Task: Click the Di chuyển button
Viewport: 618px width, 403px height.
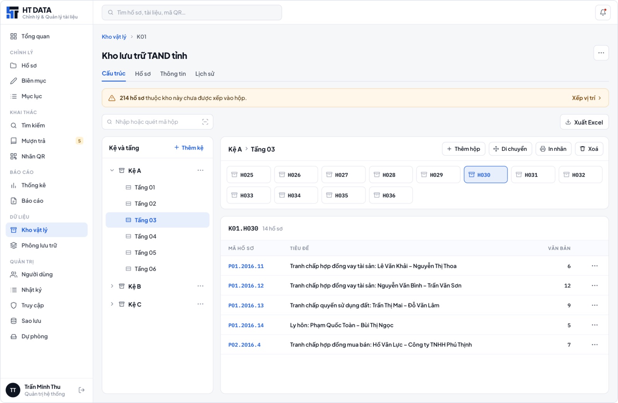Action: coord(510,149)
